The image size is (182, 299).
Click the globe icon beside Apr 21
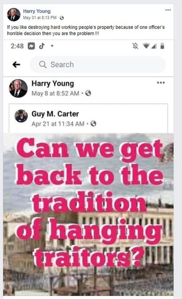(x=93, y=124)
